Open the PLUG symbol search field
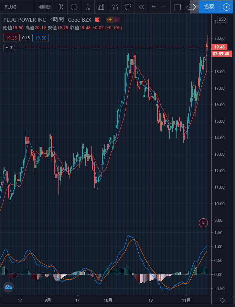 click(x=11, y=7)
